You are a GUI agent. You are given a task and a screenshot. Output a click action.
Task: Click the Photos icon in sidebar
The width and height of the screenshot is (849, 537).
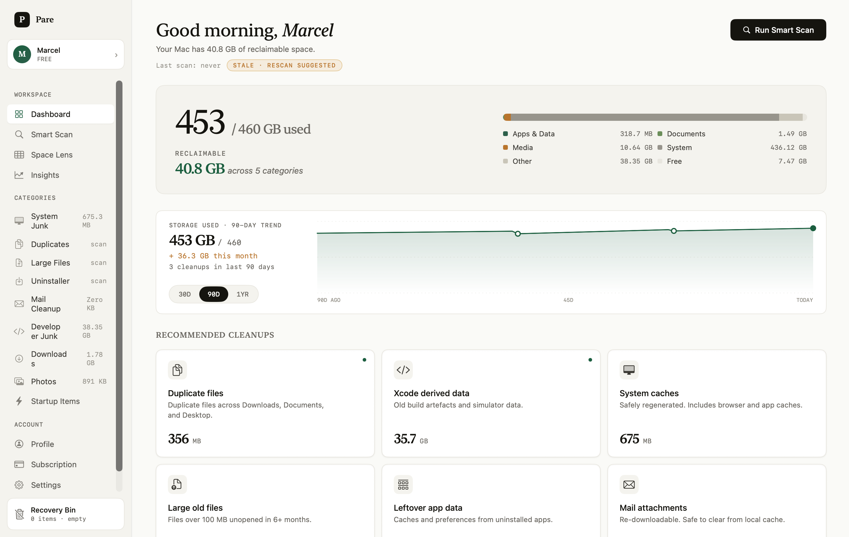click(x=19, y=381)
